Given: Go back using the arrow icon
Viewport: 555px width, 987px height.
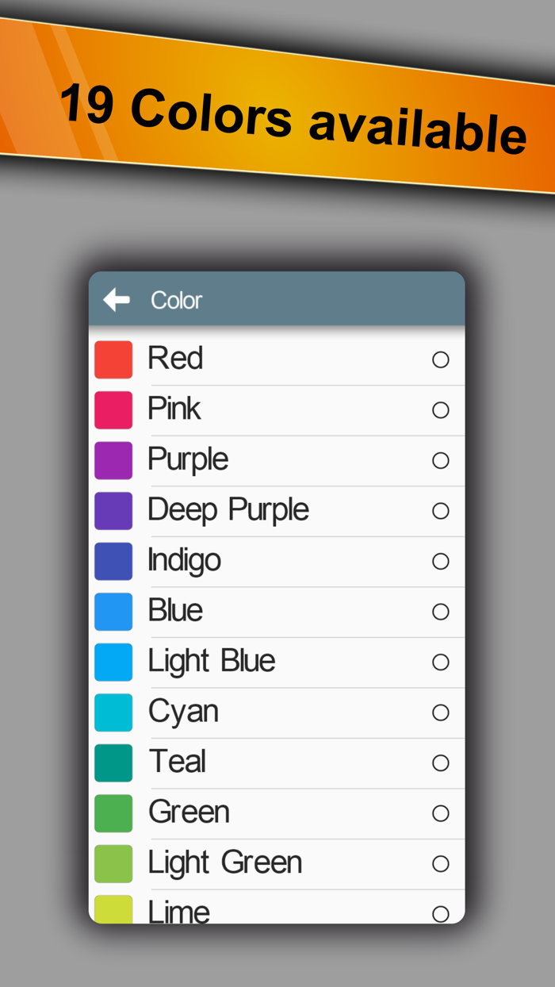Looking at the screenshot, I should (117, 300).
